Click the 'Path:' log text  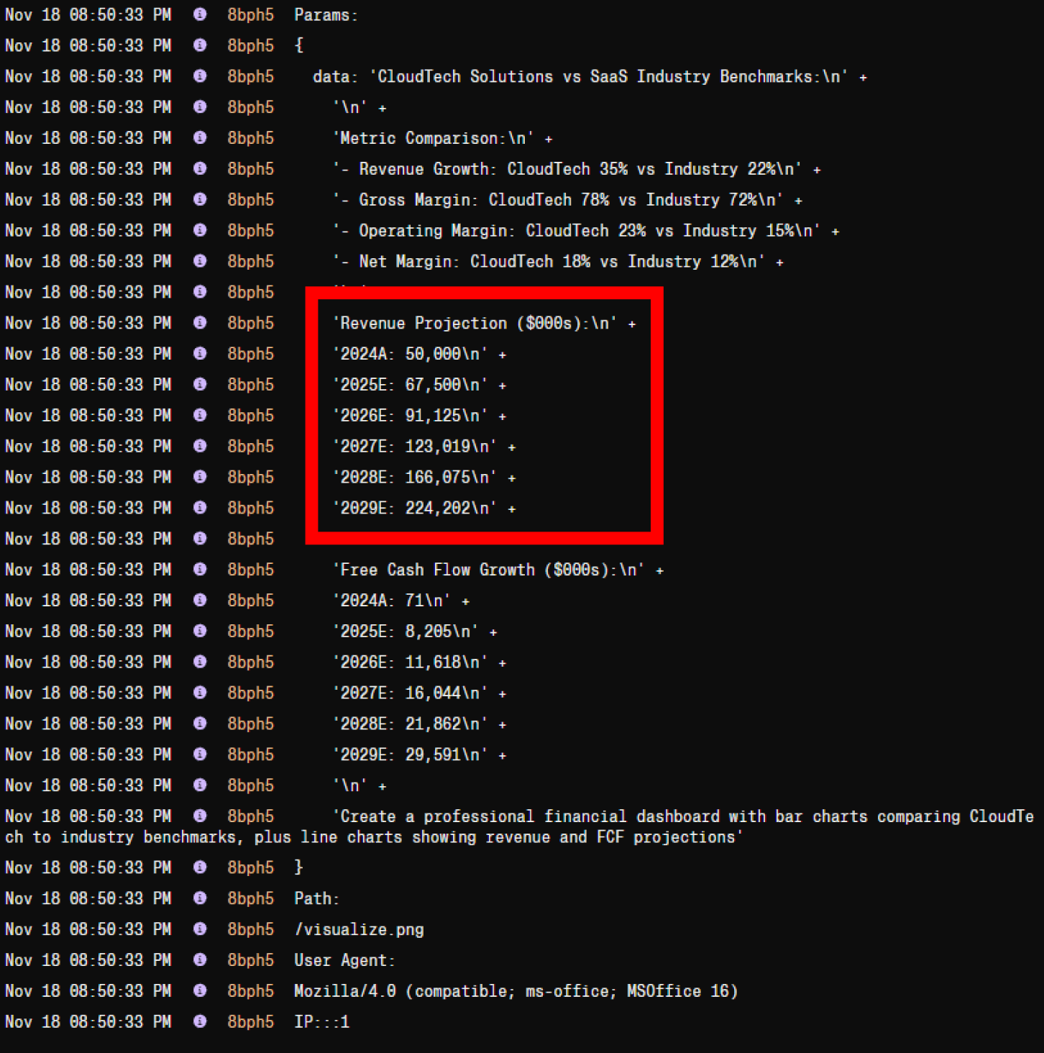[x=316, y=898]
